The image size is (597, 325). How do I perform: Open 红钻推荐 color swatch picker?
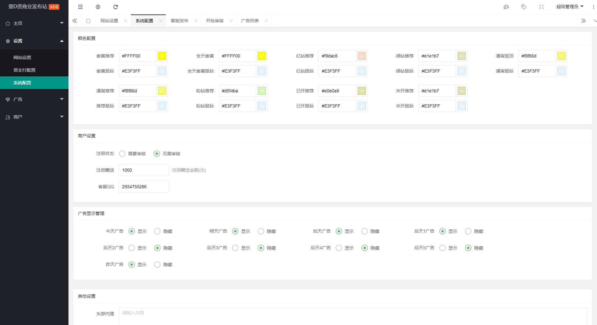click(362, 56)
